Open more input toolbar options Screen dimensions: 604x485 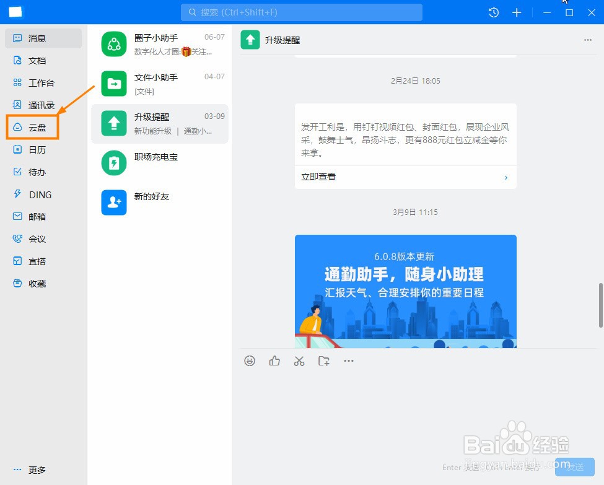349,361
